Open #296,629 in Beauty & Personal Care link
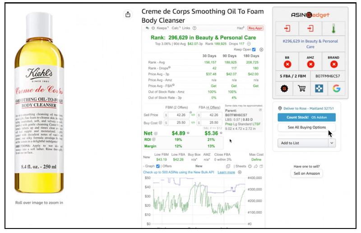This screenshot has height=233, width=361. (x=310, y=44)
